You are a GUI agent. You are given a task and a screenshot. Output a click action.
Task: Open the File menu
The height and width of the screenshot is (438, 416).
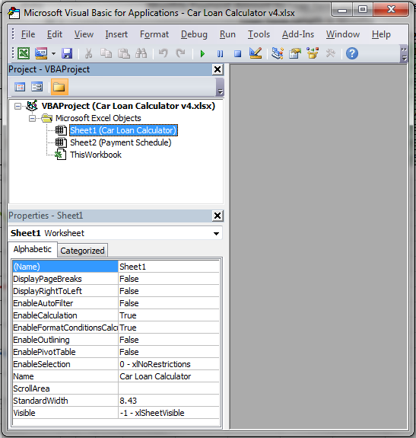pos(28,34)
